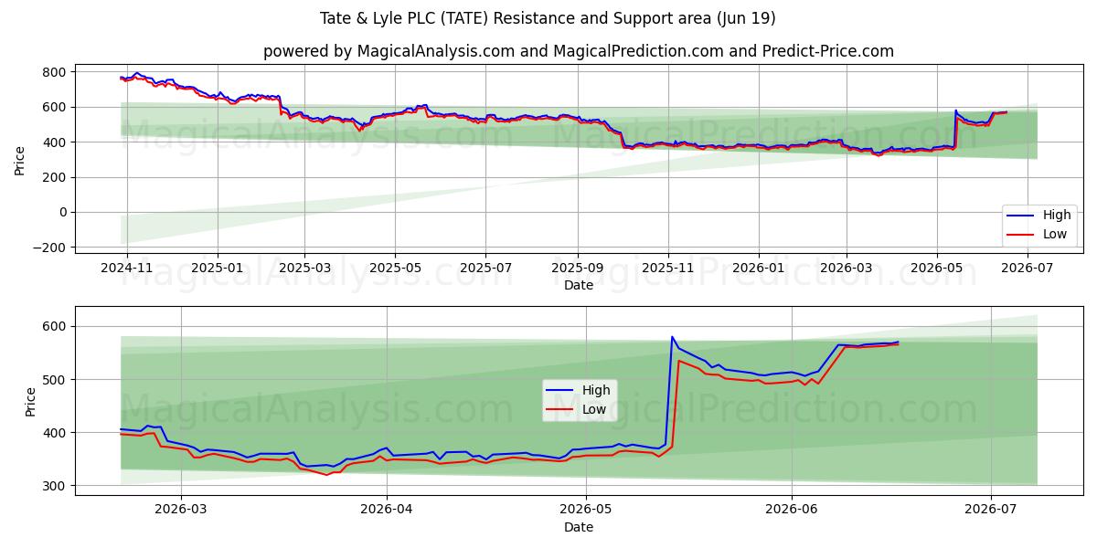
Task: Click the '500' price tick in the bottom chart
Action: click(54, 380)
